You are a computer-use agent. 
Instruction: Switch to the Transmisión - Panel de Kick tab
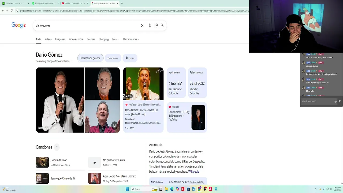(x=15, y=3)
